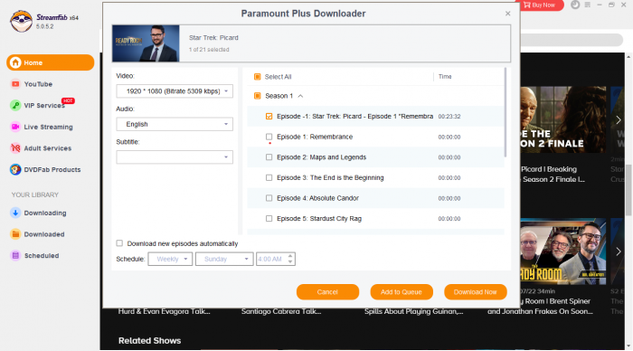Click the Adult Services icon
This screenshot has width=633, height=351.
tap(15, 148)
